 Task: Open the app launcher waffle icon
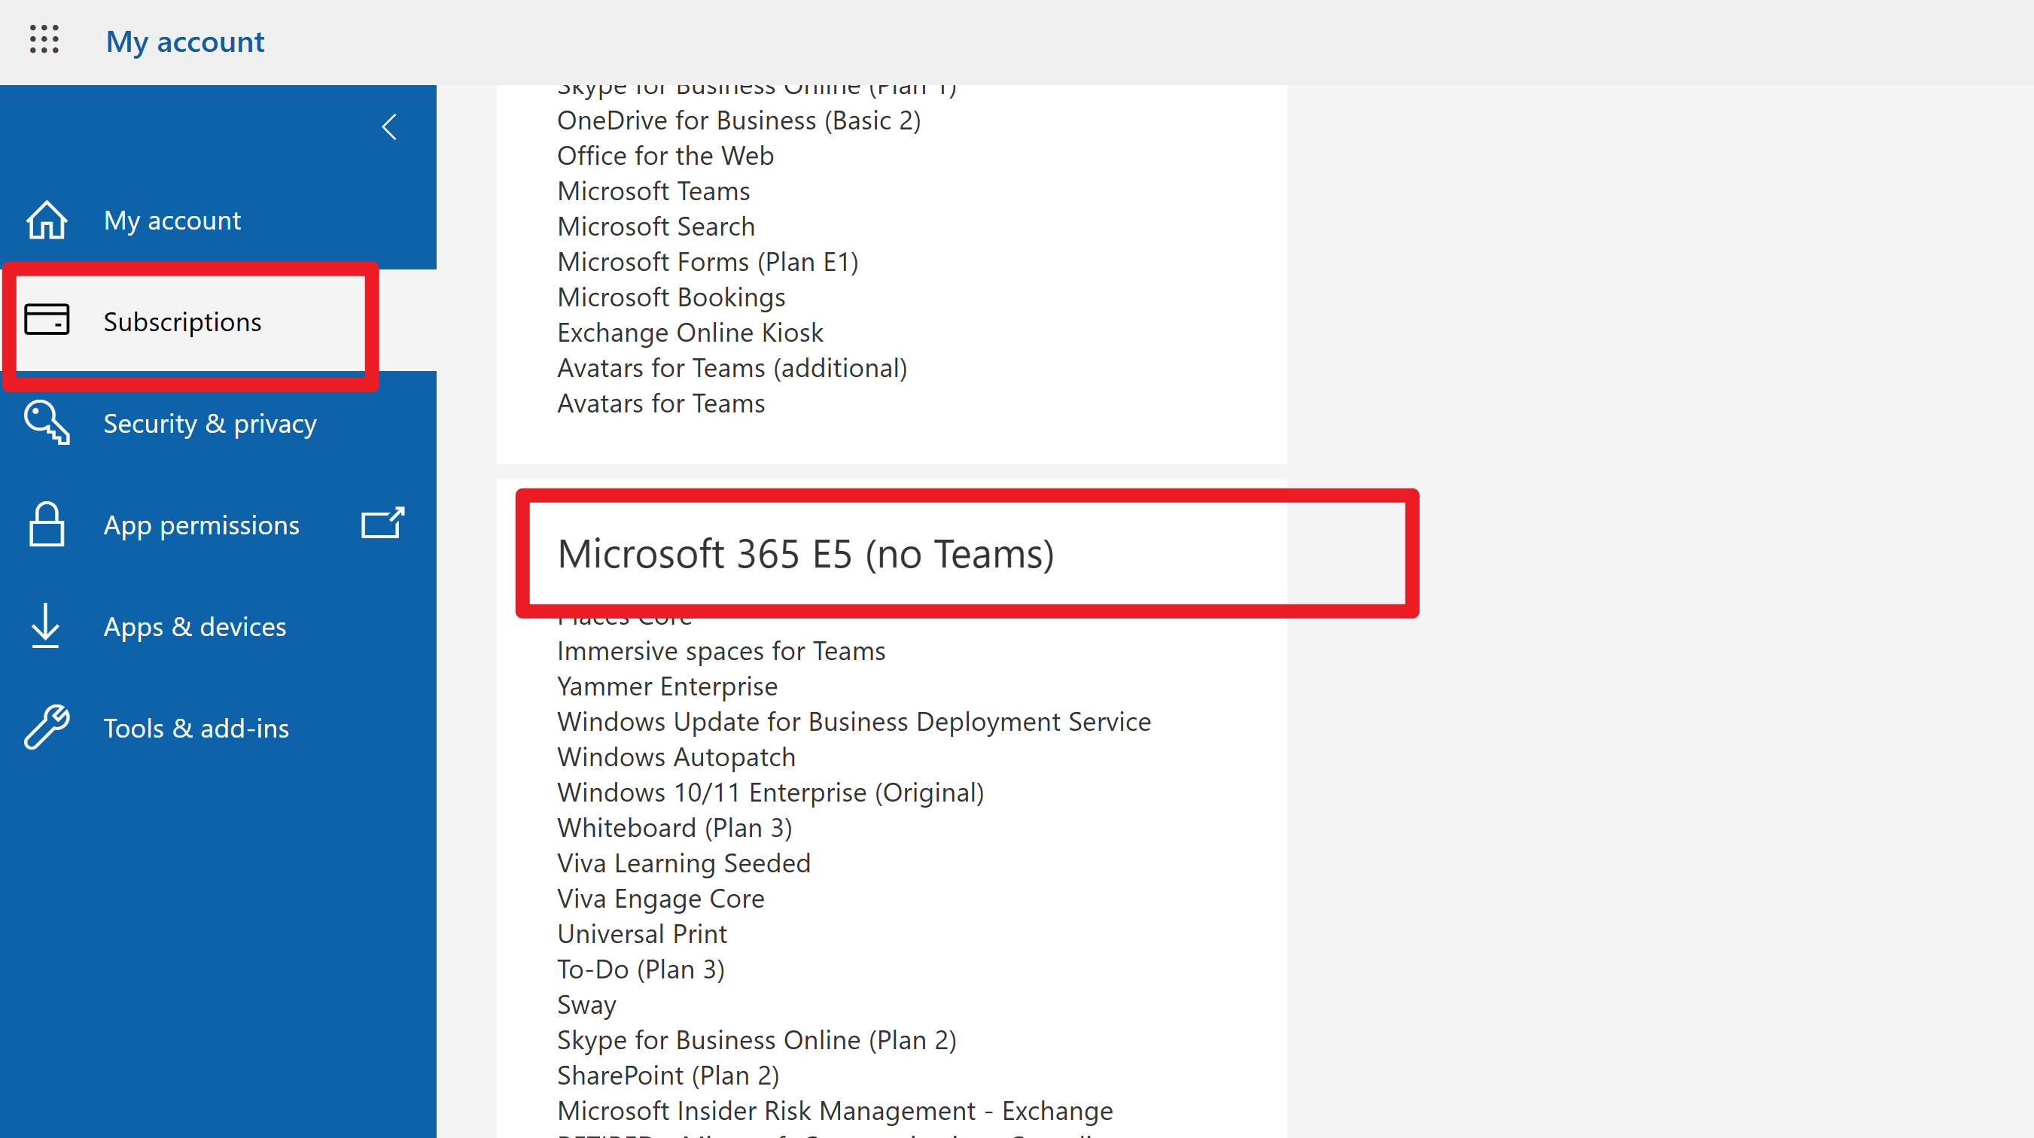point(44,39)
